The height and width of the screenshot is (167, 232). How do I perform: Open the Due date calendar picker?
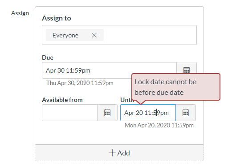coord(187,68)
